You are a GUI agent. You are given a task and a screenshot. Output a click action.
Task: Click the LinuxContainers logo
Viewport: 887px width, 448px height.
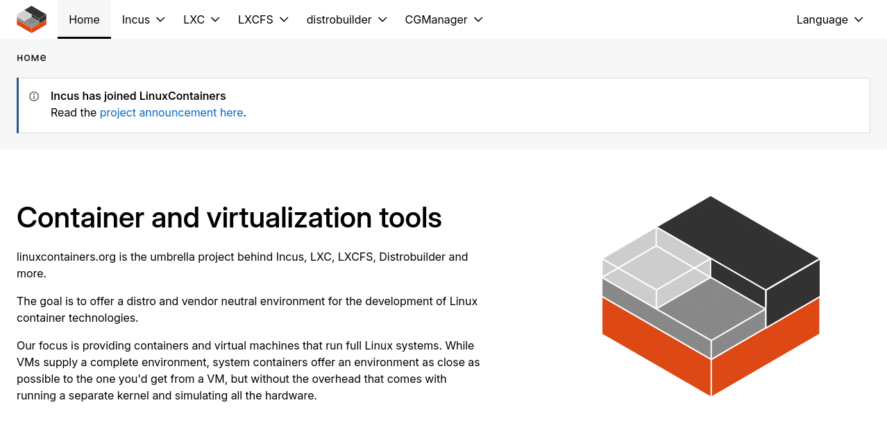[31, 19]
